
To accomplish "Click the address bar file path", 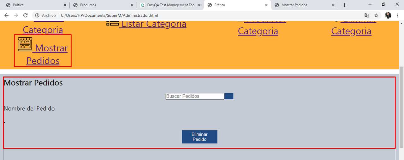I will tap(109, 15).
